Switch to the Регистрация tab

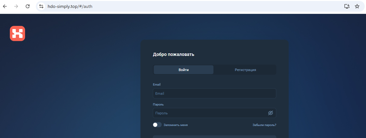pyautogui.click(x=245, y=70)
